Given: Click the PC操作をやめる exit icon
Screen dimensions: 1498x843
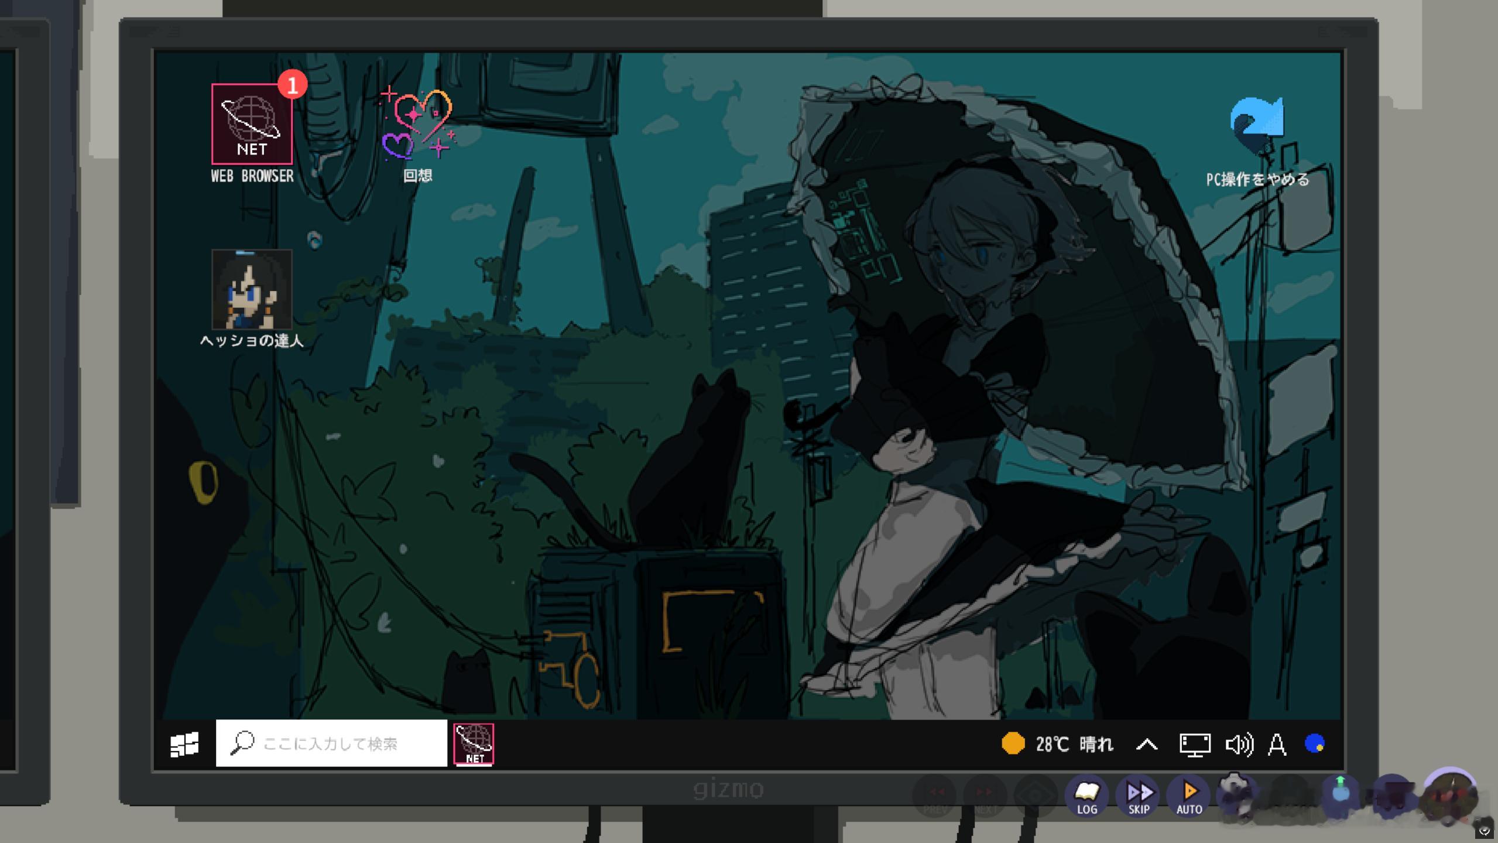Looking at the screenshot, I should tap(1257, 126).
